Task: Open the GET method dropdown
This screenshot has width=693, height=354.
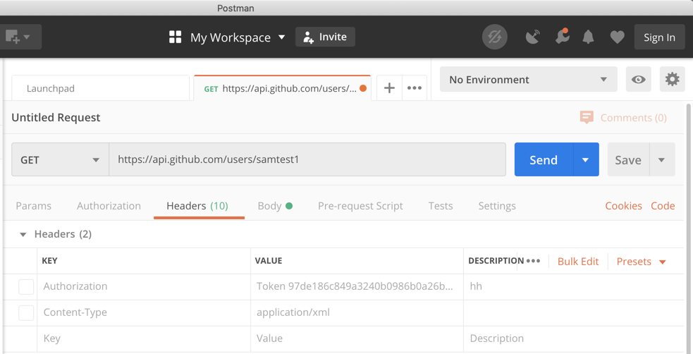Action: coord(60,160)
